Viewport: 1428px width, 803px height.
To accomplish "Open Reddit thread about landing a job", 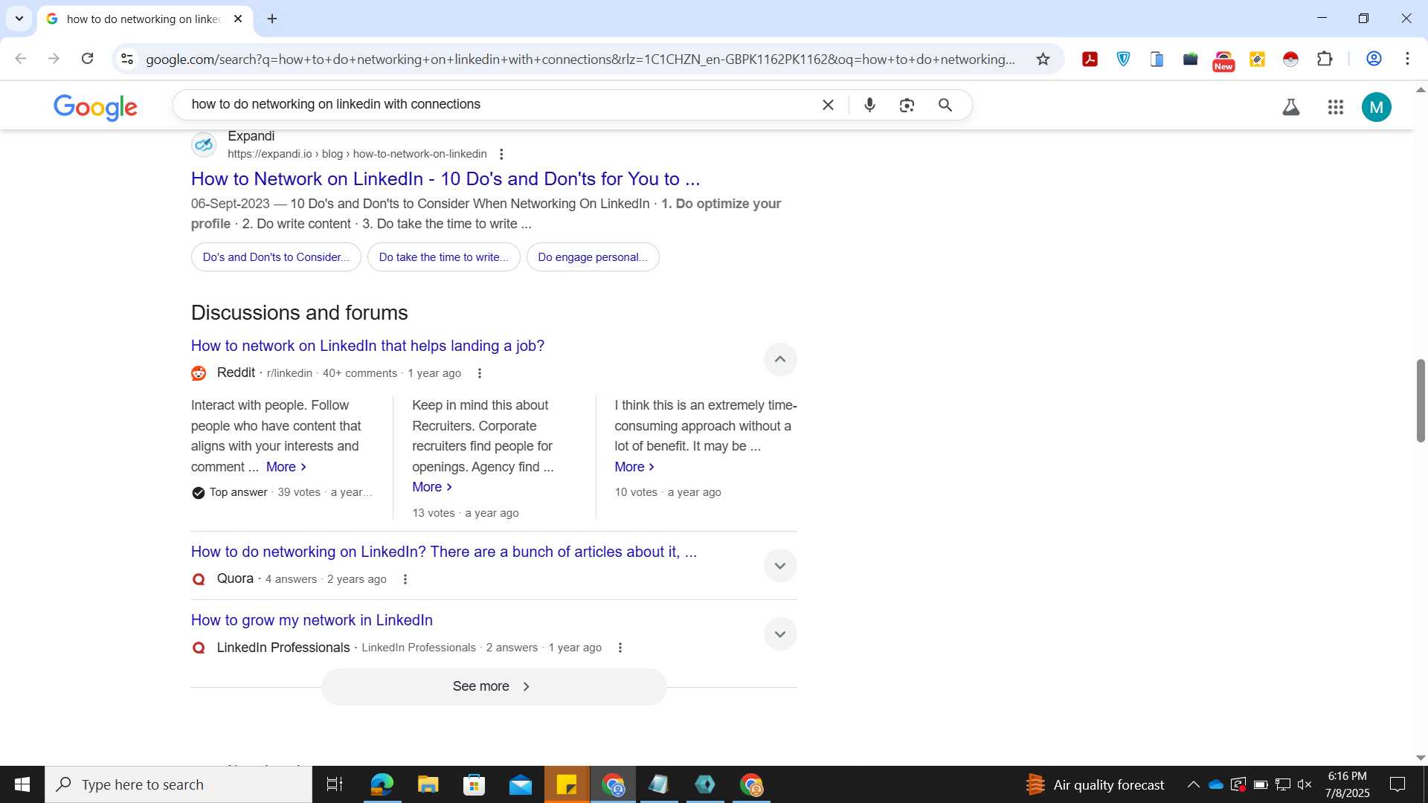I will pyautogui.click(x=367, y=346).
